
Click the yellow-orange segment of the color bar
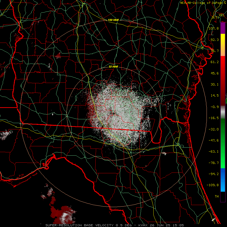click(x=223, y=45)
